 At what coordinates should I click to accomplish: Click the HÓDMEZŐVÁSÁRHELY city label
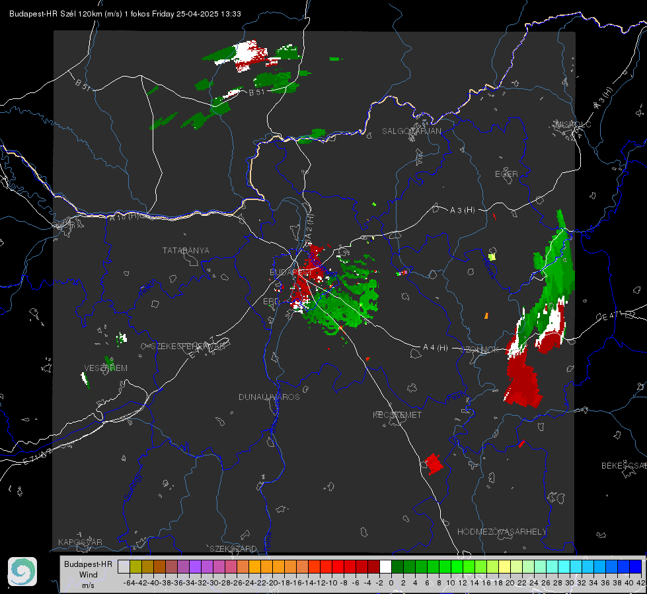click(x=502, y=532)
